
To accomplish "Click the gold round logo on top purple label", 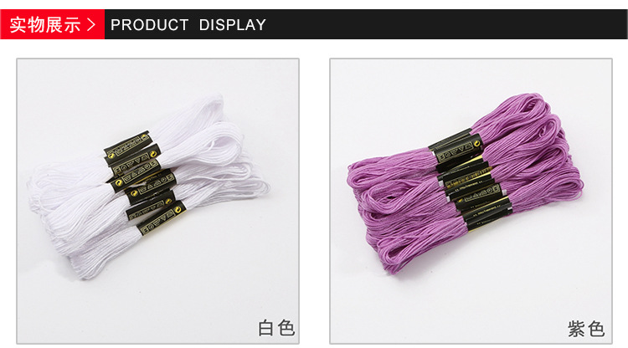I will point(476,143).
